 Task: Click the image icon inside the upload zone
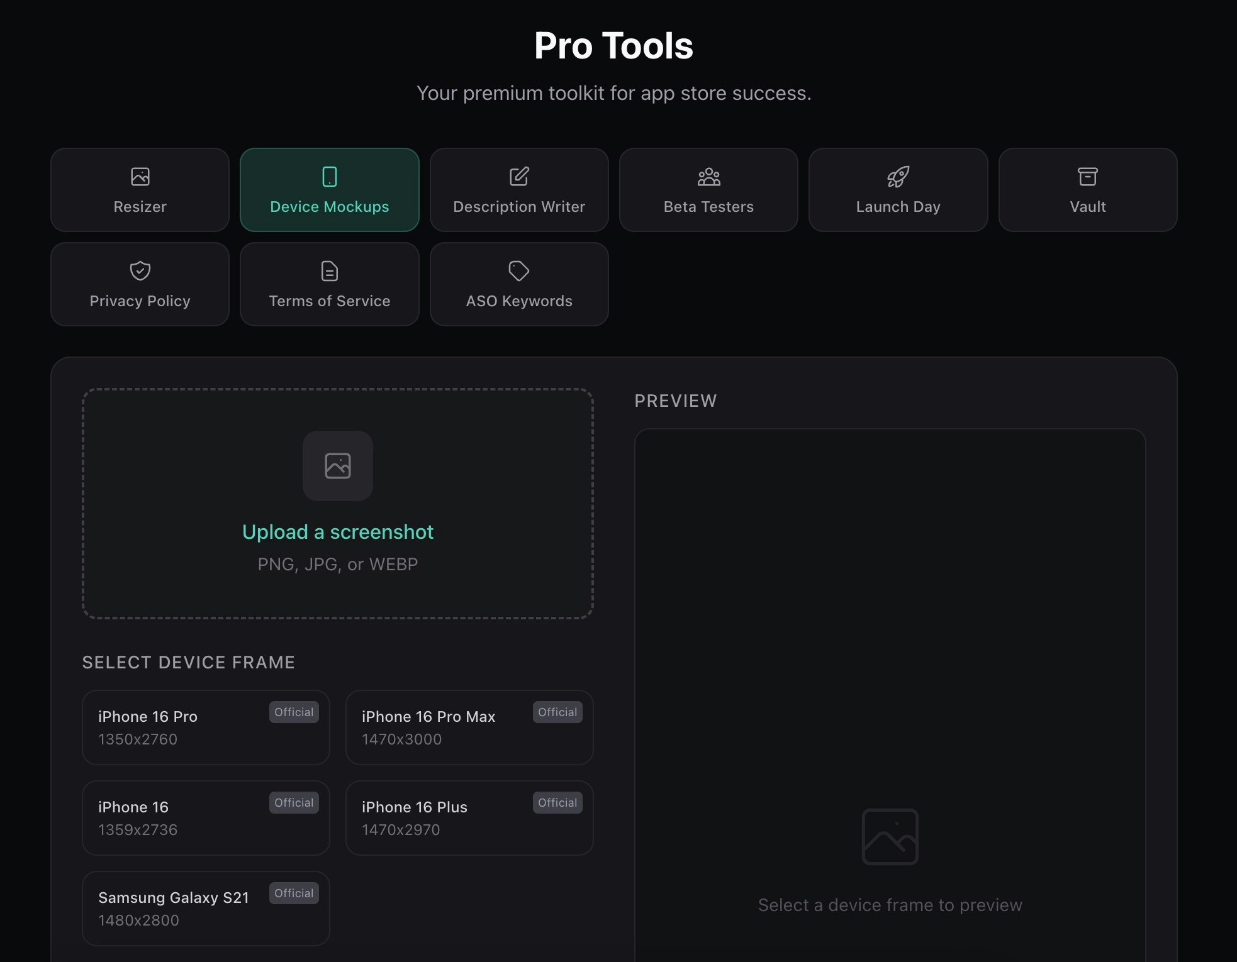coord(338,466)
